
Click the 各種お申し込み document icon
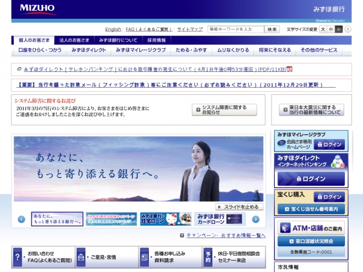coord(144,257)
